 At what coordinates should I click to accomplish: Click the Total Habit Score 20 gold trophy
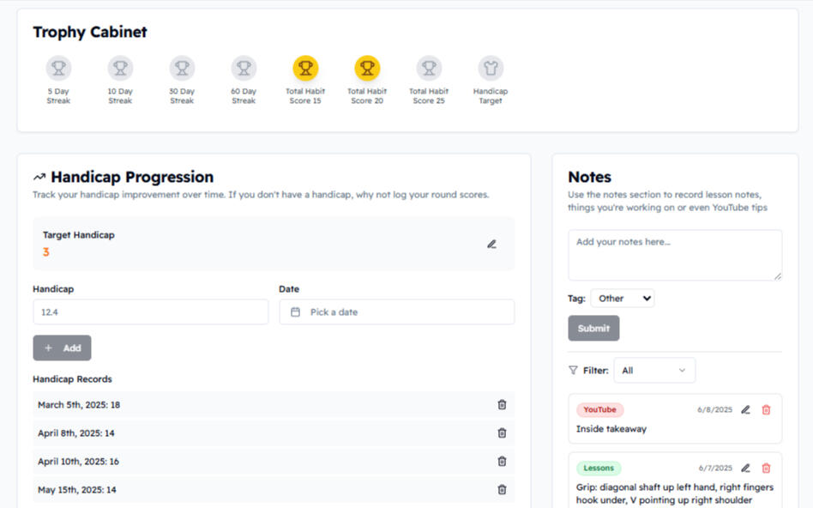[x=367, y=69]
